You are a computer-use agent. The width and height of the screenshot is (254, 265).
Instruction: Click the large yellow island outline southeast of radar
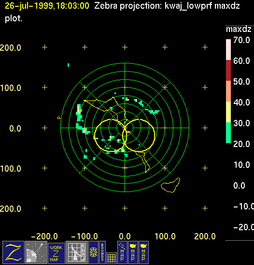click(x=170, y=185)
